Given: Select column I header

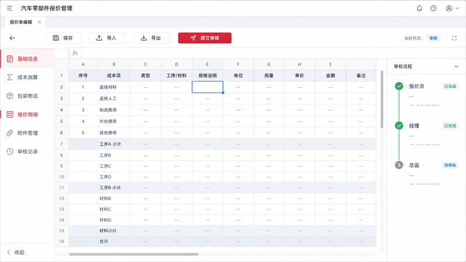Looking at the screenshot, I should click(x=330, y=65).
